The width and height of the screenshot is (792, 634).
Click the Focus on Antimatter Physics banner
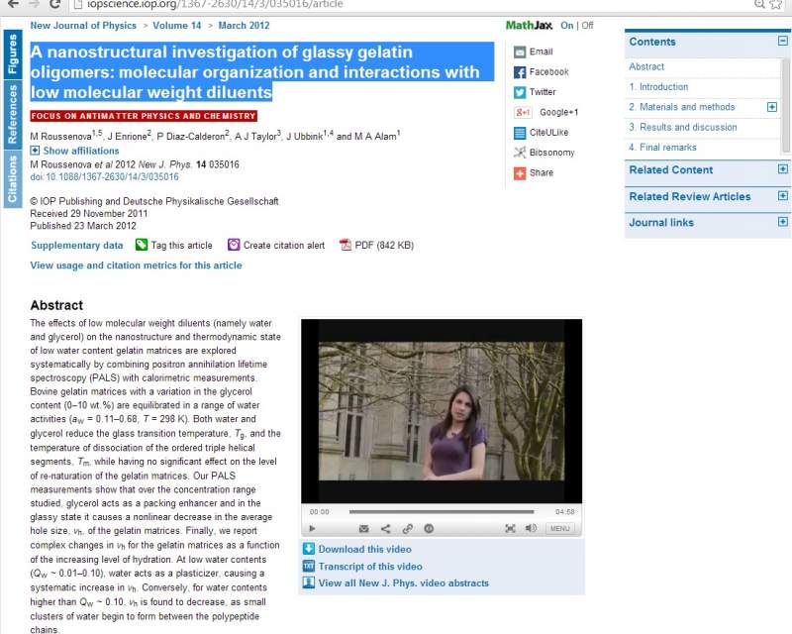pyautogui.click(x=144, y=116)
